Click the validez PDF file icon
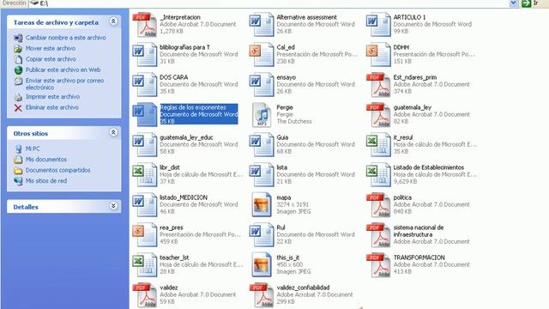 point(145,295)
